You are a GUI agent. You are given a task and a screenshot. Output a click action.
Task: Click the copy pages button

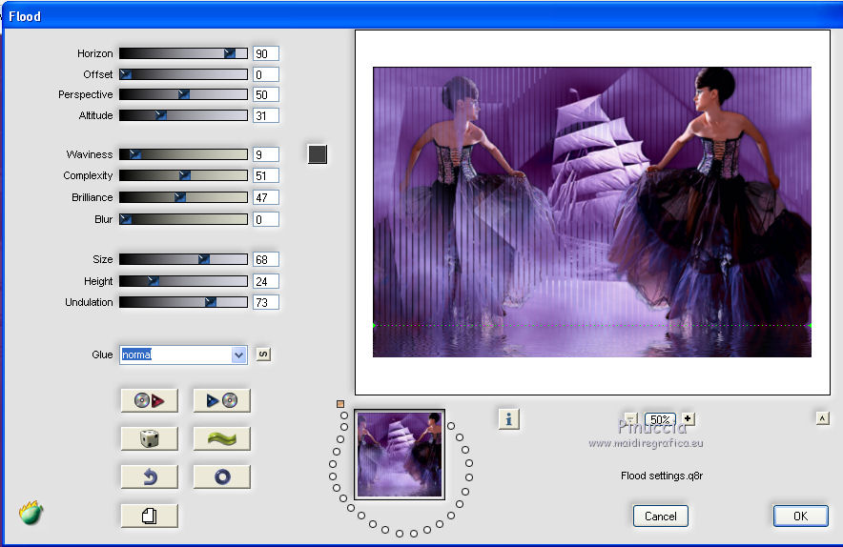point(150,516)
